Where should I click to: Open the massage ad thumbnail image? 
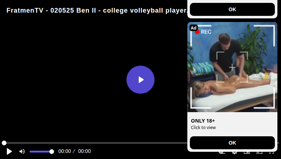(232, 67)
